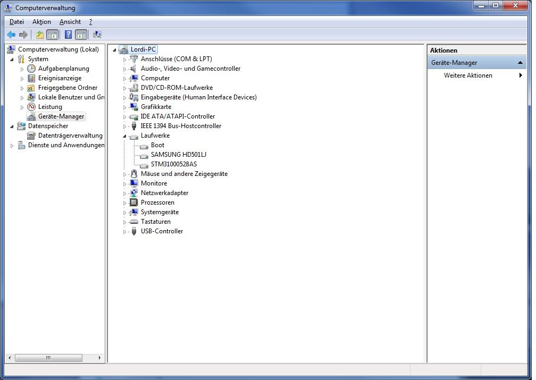Click the Netzwerkadapter network icon

[134, 193]
